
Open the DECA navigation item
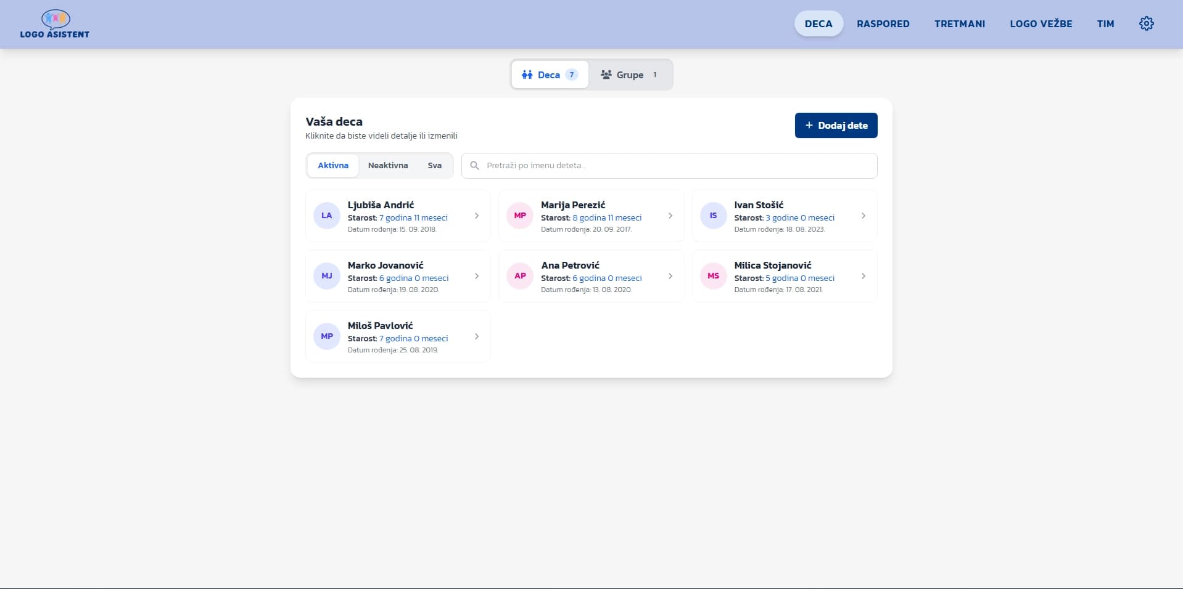pyautogui.click(x=818, y=23)
